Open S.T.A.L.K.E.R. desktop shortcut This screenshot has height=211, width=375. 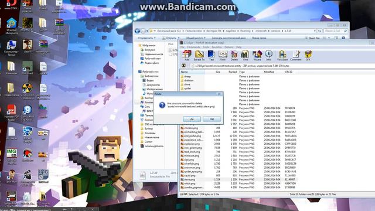point(28,91)
